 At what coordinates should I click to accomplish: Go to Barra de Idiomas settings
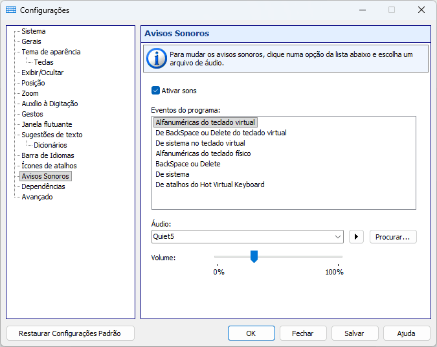click(48, 155)
